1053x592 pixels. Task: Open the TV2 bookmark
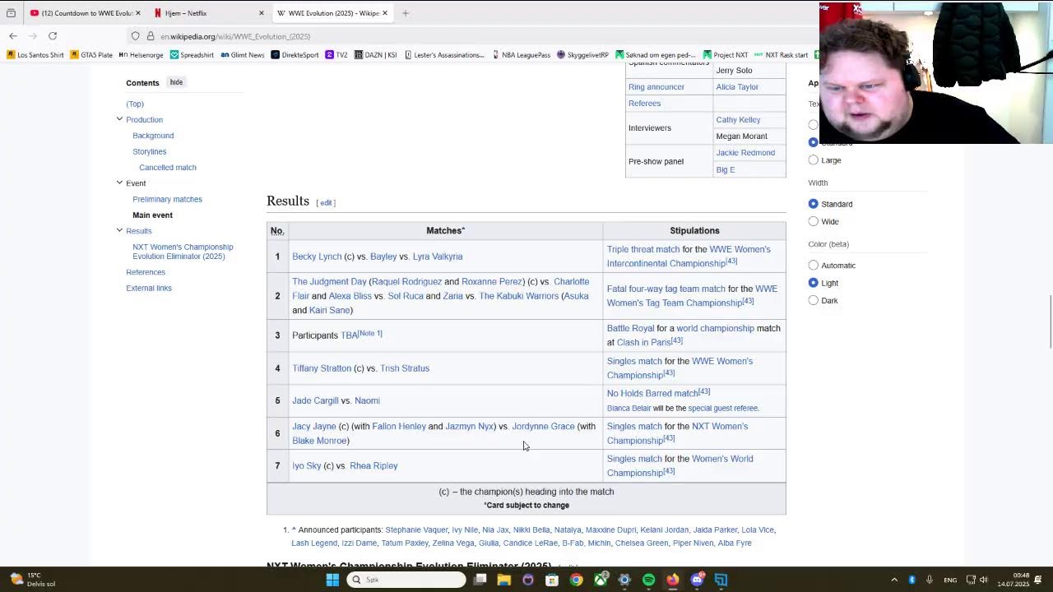tap(336, 55)
